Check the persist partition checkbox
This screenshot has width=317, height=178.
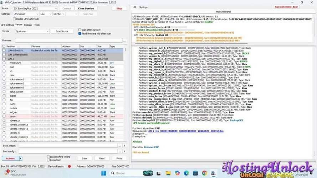pyautogui.click(x=4, y=116)
